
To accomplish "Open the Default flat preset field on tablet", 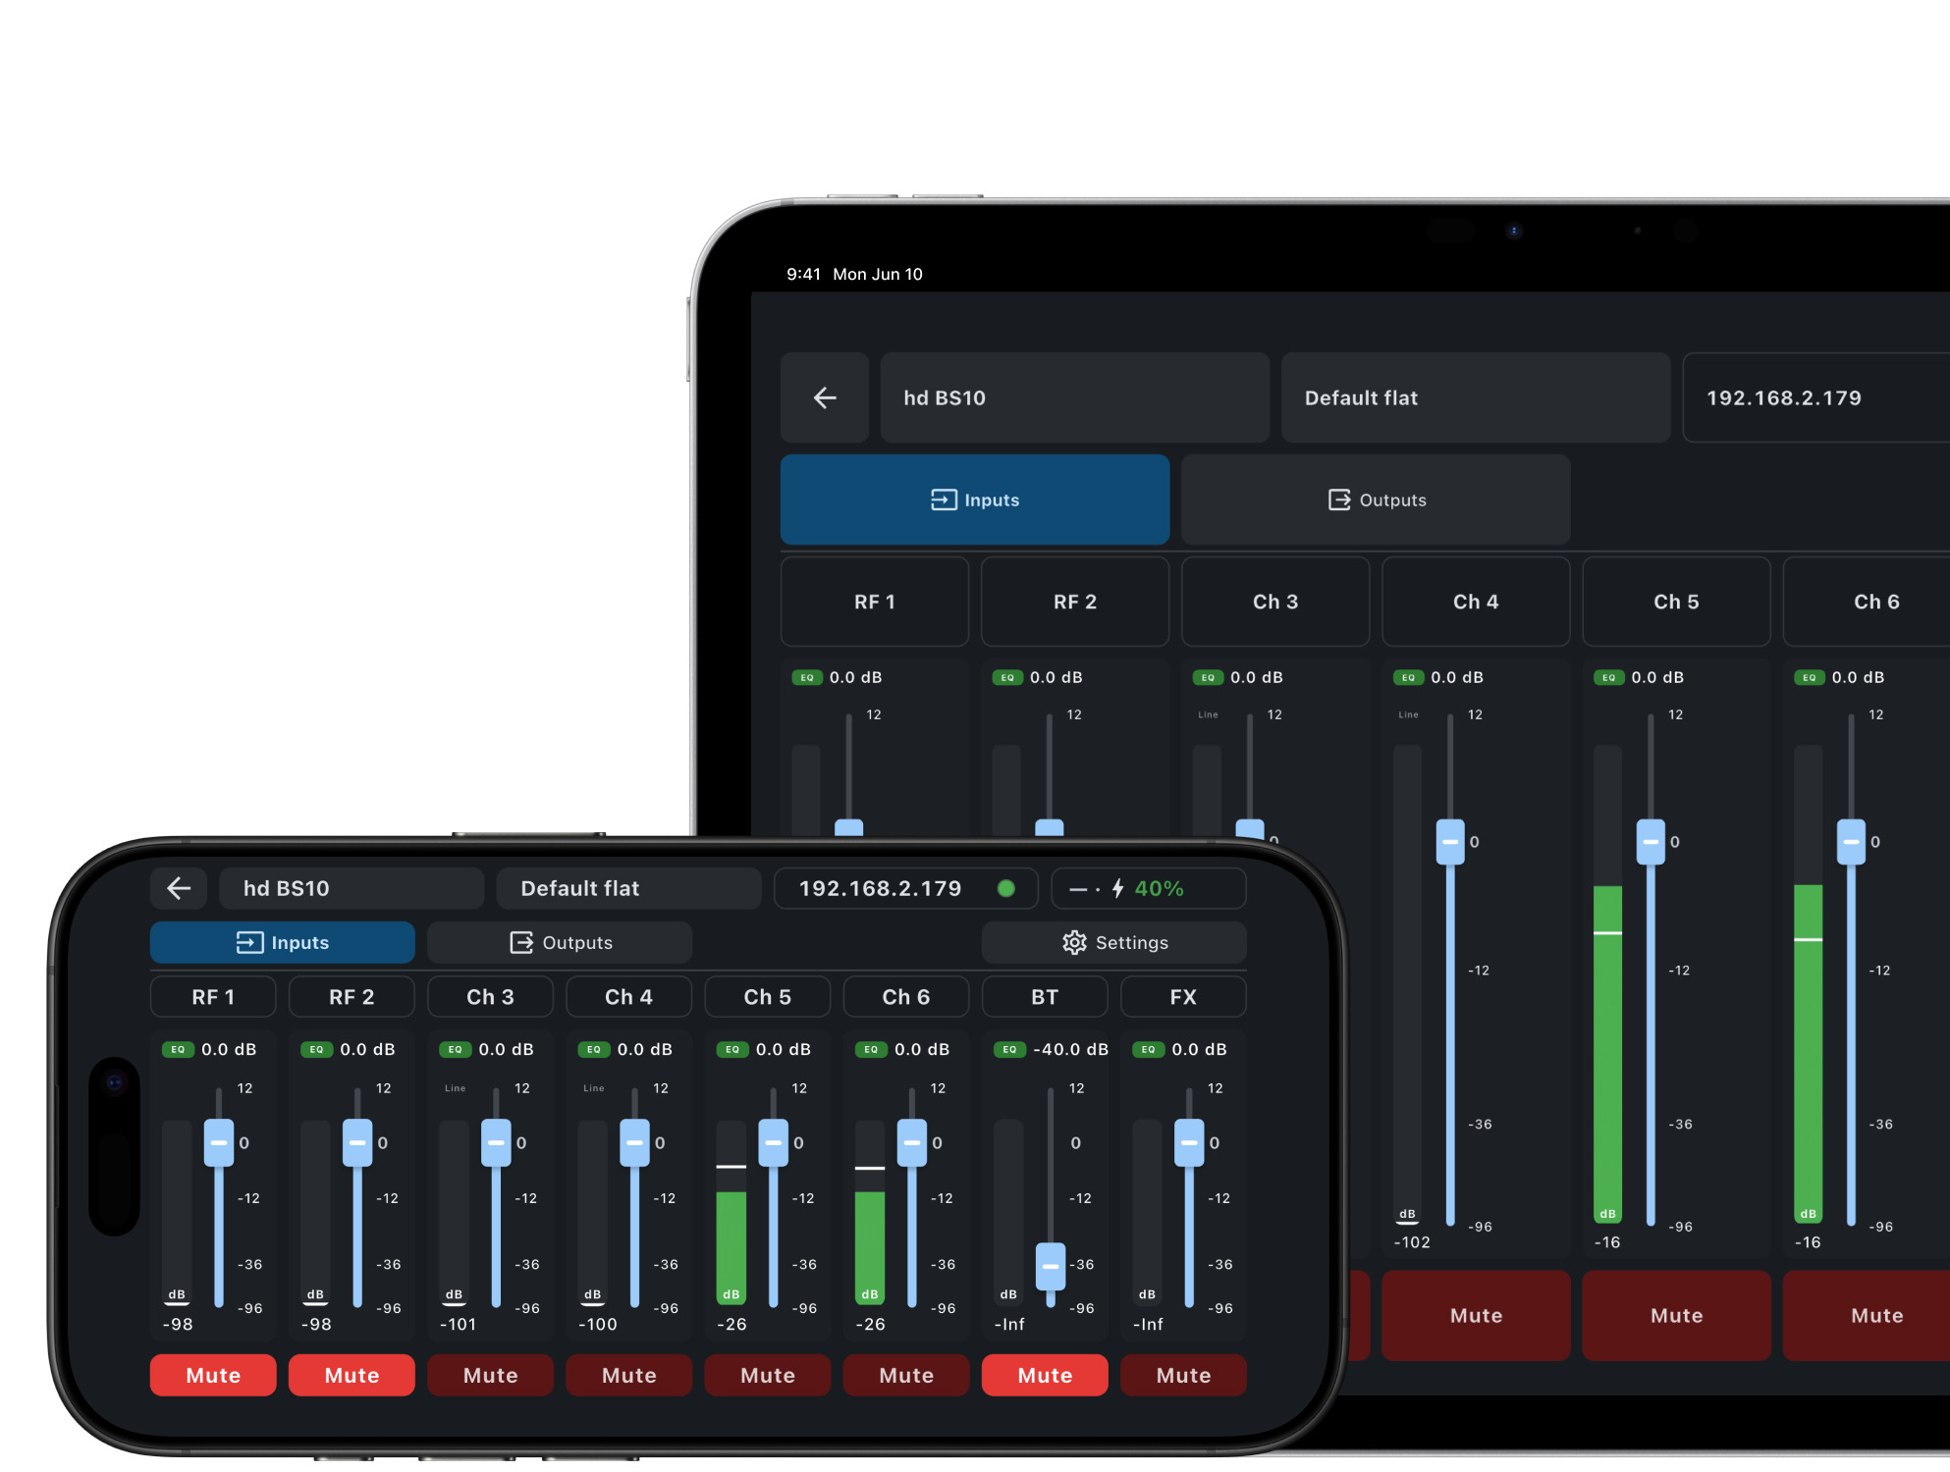I will tap(1476, 397).
